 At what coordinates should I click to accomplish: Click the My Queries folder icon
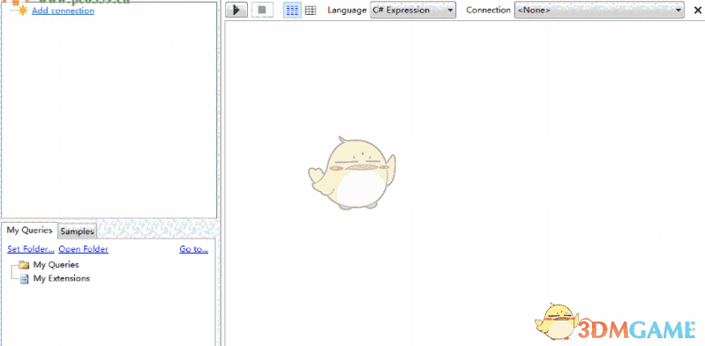tap(25, 265)
